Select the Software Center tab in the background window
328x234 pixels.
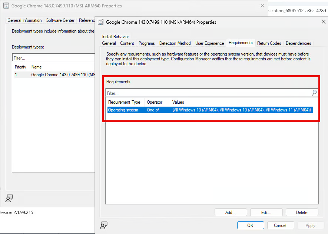60,20
